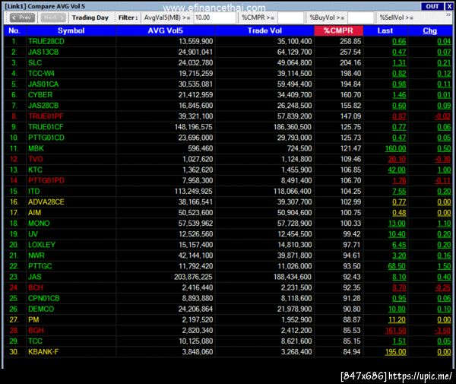Image resolution: width=456 pixels, height=384 pixels.
Task: Select the MBK symbol
Action: tap(36, 148)
